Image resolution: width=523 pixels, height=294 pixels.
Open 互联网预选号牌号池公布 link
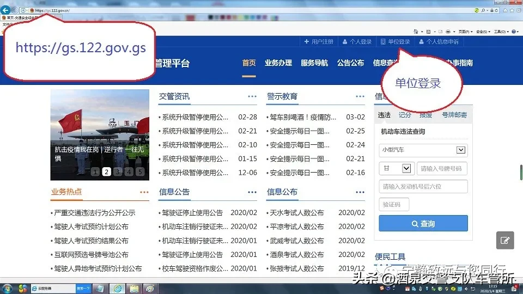click(91, 255)
